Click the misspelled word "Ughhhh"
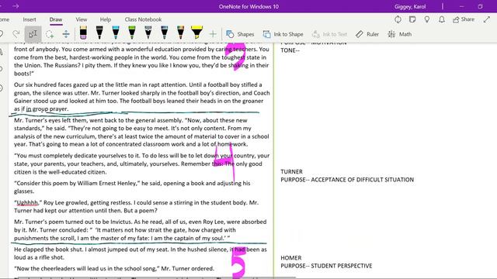Image resolution: width=497 pixels, height=279 pixels. tap(27, 202)
